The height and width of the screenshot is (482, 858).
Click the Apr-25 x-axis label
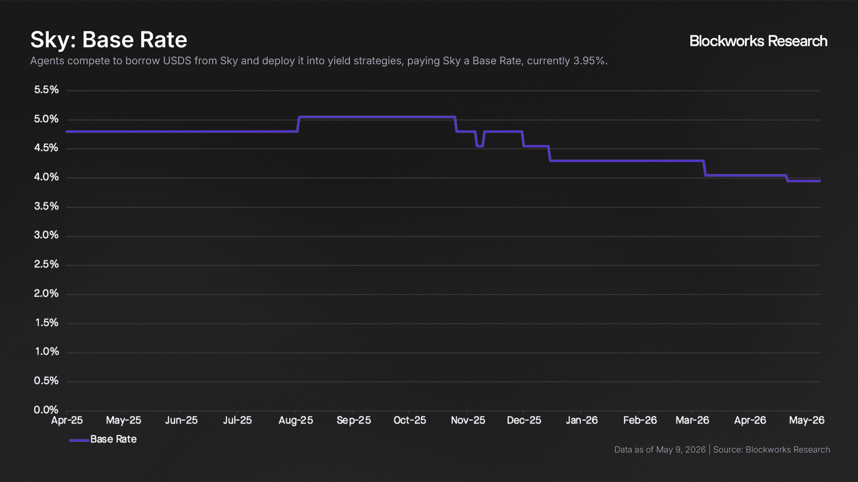(67, 420)
